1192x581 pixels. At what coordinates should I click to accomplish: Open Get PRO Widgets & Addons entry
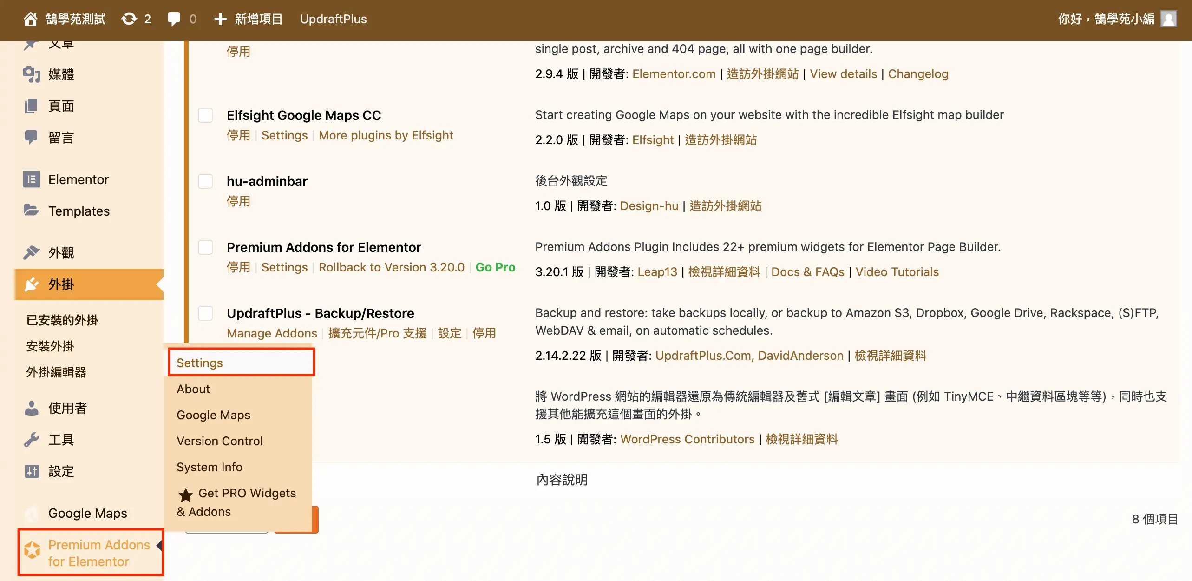coord(237,502)
